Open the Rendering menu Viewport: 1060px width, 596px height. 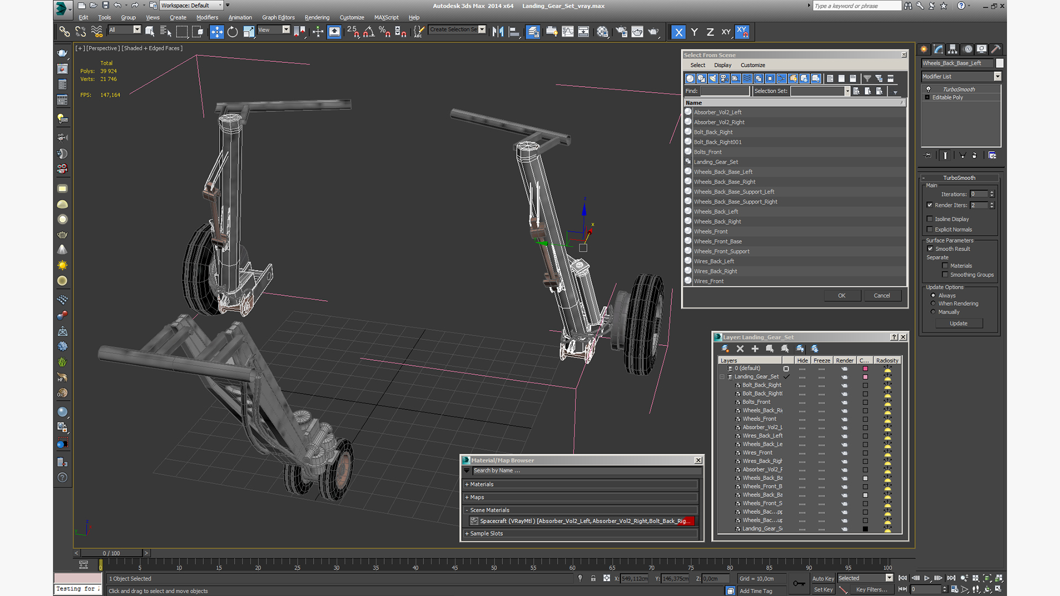pyautogui.click(x=317, y=18)
